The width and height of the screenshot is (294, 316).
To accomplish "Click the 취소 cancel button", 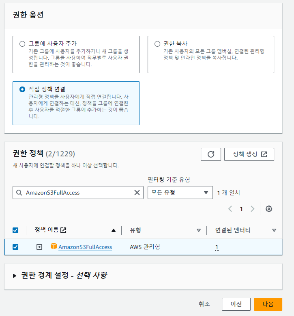I will (204, 304).
